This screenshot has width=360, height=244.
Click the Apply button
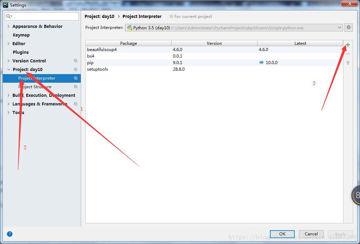click(340, 234)
